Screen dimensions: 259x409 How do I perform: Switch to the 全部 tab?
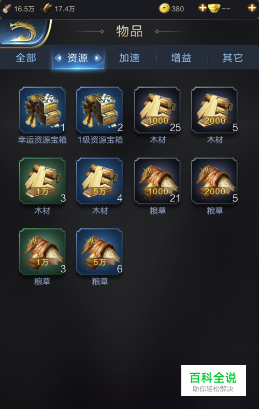click(x=26, y=57)
